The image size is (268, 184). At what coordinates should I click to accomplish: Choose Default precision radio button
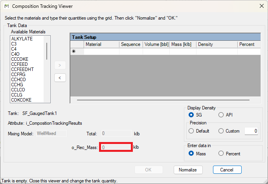(x=191, y=131)
